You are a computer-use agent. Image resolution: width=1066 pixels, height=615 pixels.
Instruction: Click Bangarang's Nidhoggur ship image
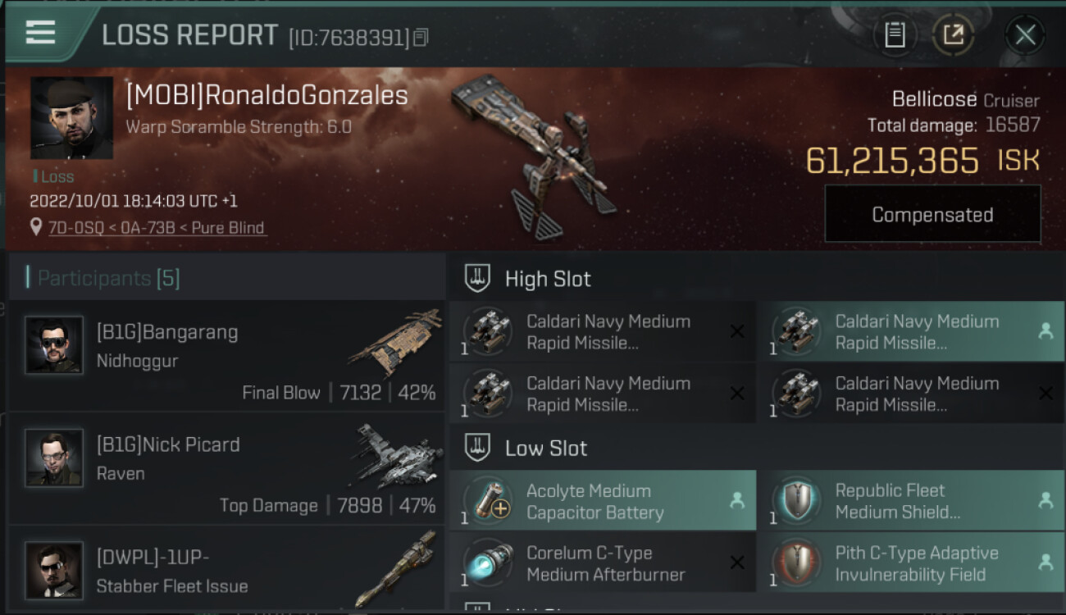click(x=395, y=342)
